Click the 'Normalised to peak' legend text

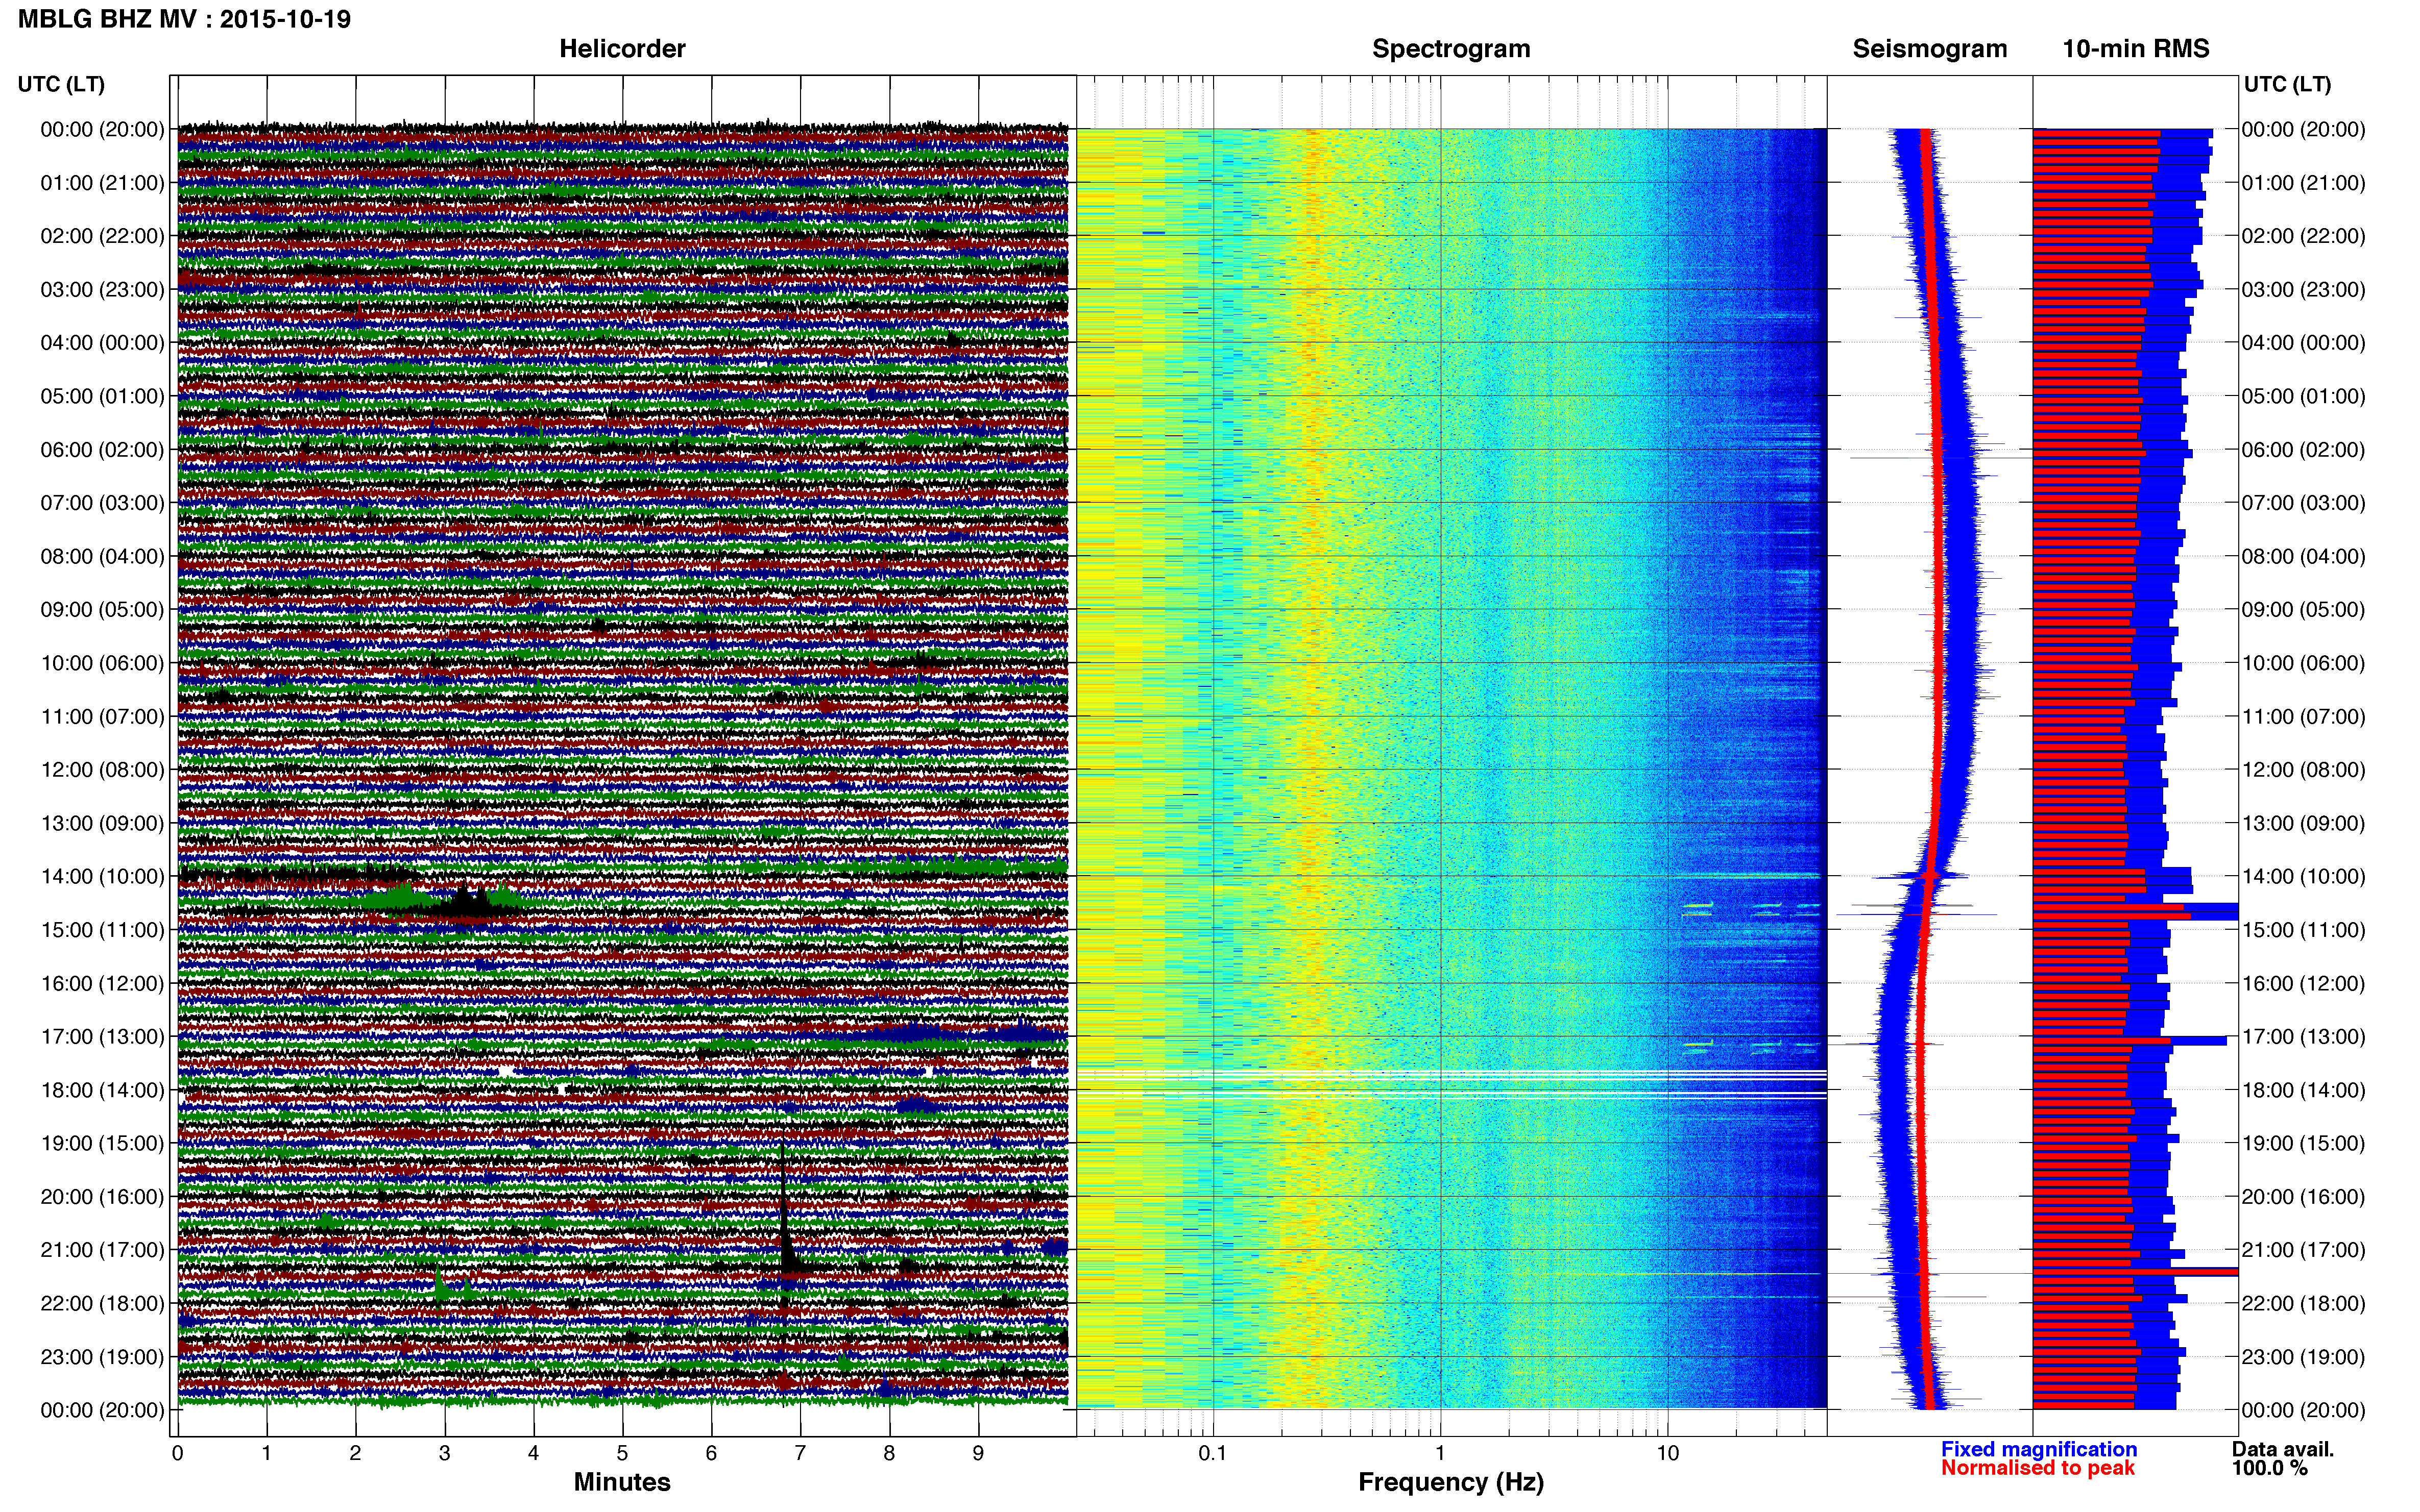2038,1468
